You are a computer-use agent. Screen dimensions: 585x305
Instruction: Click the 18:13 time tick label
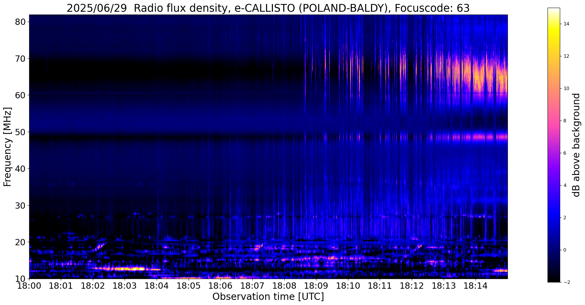(x=444, y=286)
